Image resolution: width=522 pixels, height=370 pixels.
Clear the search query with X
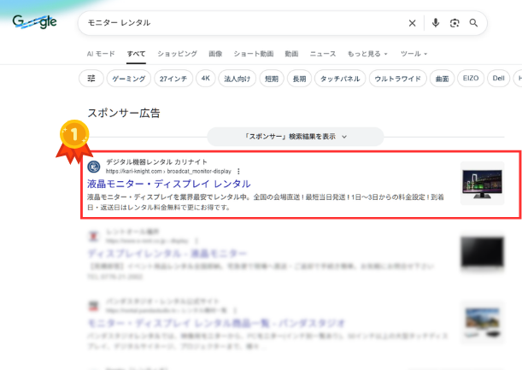[412, 23]
